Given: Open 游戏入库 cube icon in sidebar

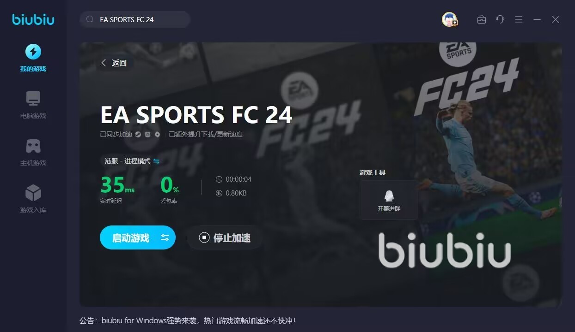Looking at the screenshot, I should click(33, 199).
